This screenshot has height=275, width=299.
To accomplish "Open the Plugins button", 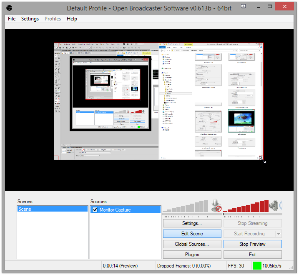I will [x=192, y=255].
